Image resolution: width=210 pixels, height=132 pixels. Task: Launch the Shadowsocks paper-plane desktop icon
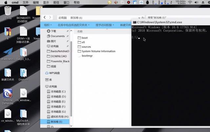(8, 54)
